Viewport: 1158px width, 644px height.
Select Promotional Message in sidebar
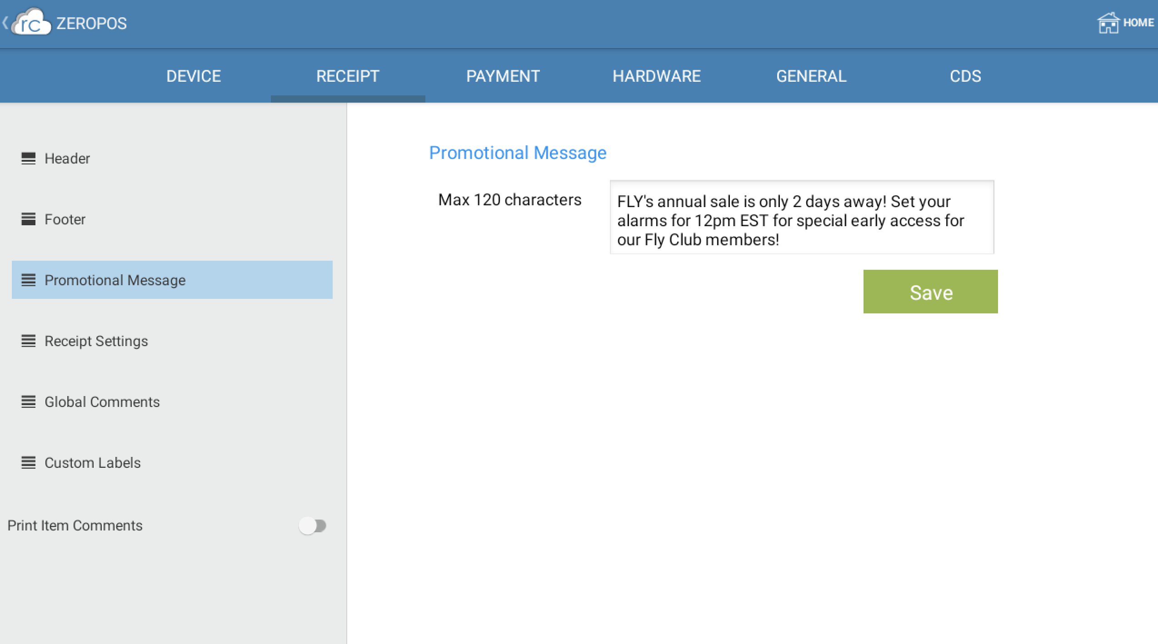(172, 280)
